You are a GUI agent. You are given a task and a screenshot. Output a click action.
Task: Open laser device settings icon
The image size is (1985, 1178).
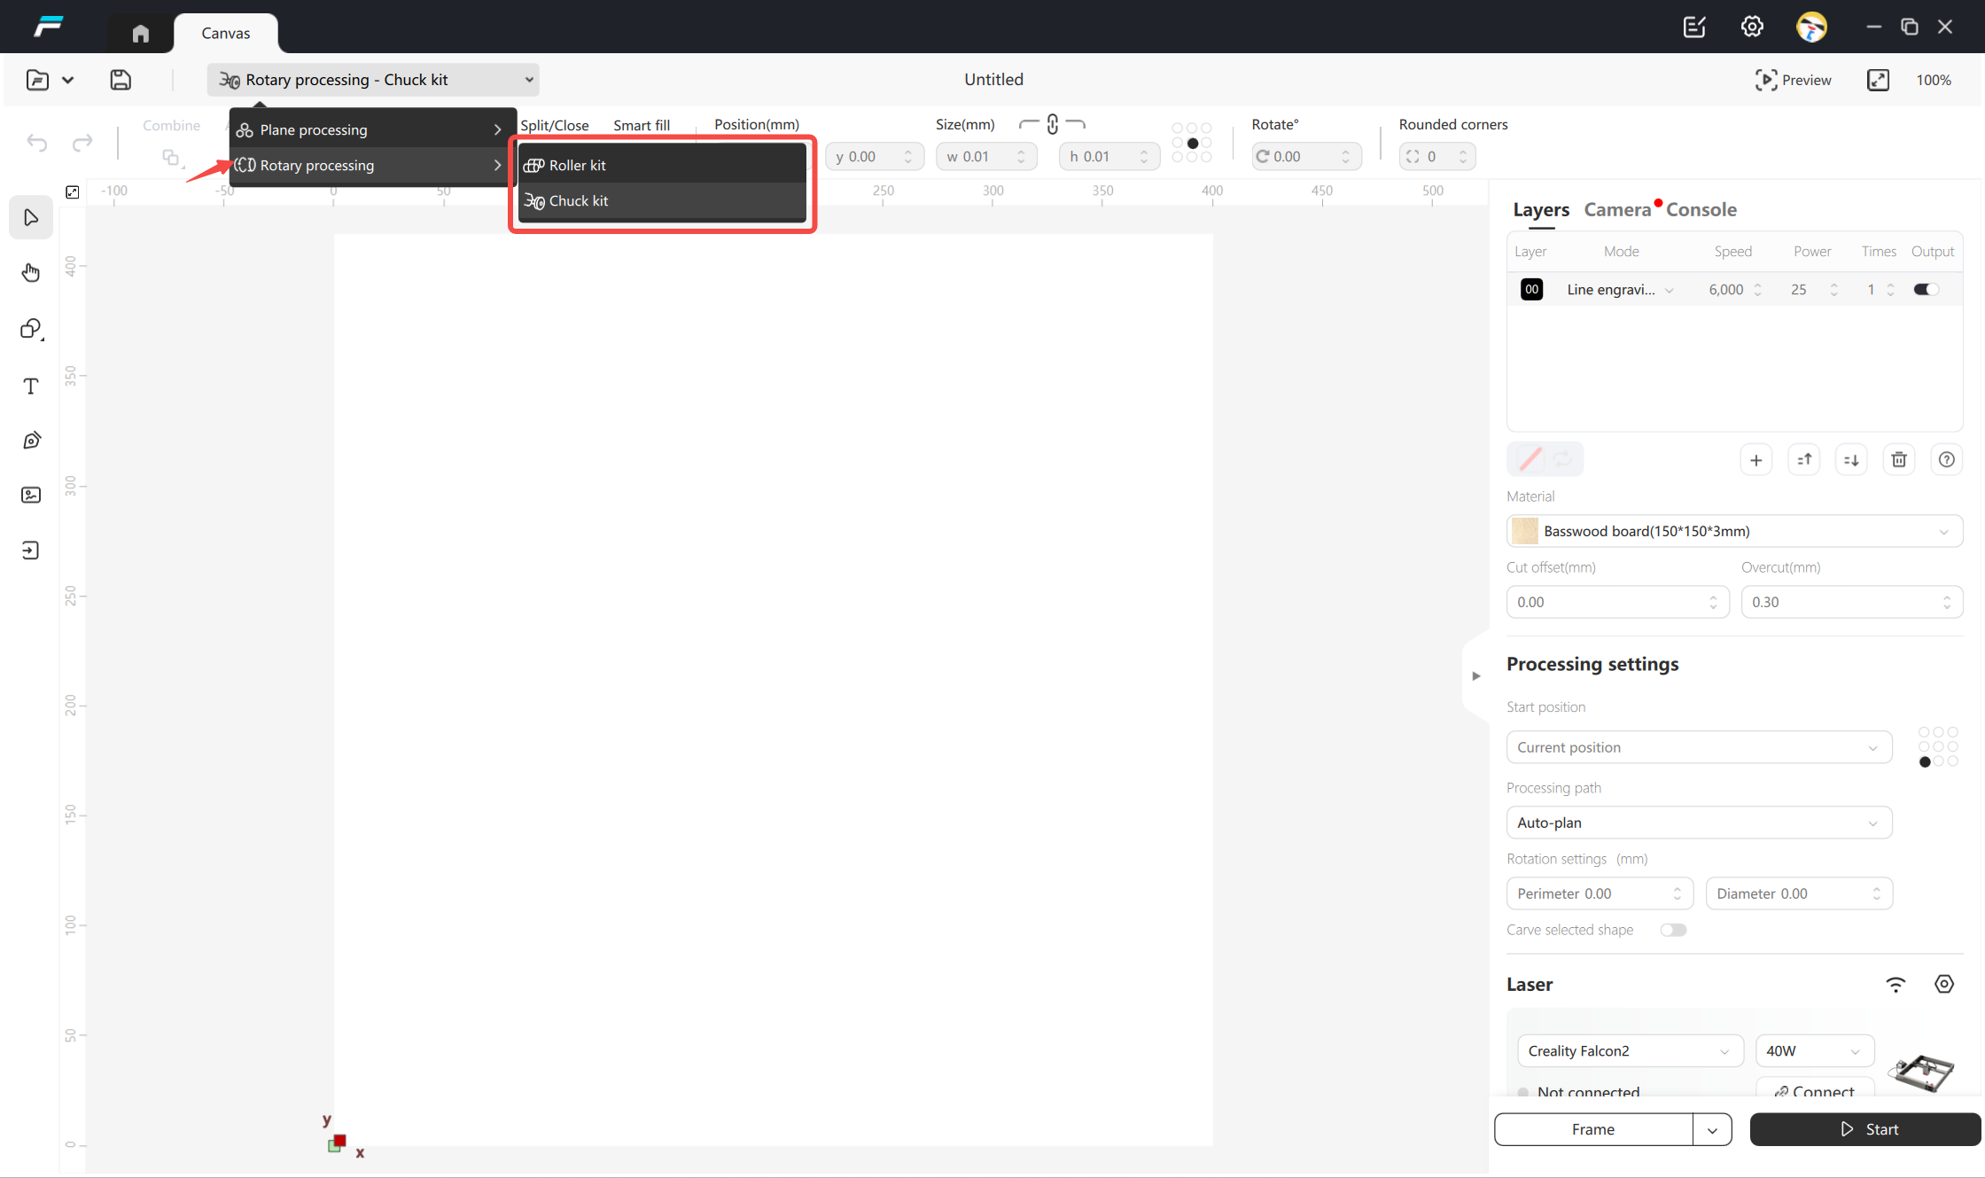point(1943,984)
